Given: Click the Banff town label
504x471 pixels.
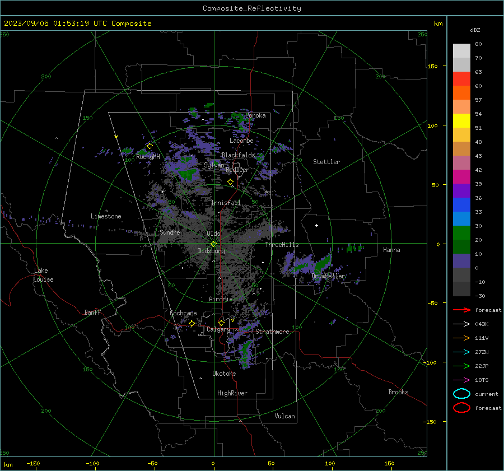Looking at the screenshot, I should pos(92,312).
